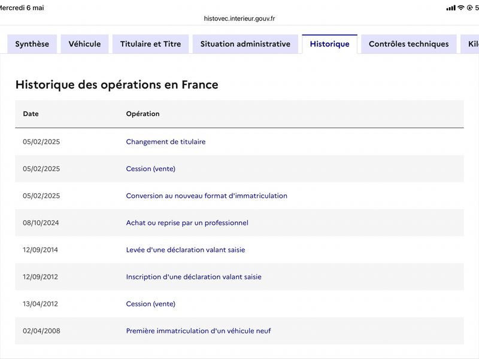Tap the cellular signal bars icon

click(451, 8)
